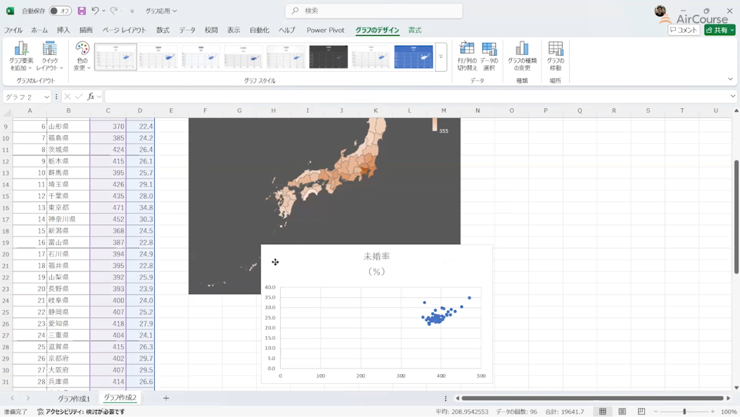Expand the chart styles gallery
This screenshot has height=417, width=740.
(x=441, y=57)
